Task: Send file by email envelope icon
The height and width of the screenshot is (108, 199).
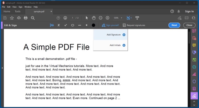Action: (x=186, y=18)
